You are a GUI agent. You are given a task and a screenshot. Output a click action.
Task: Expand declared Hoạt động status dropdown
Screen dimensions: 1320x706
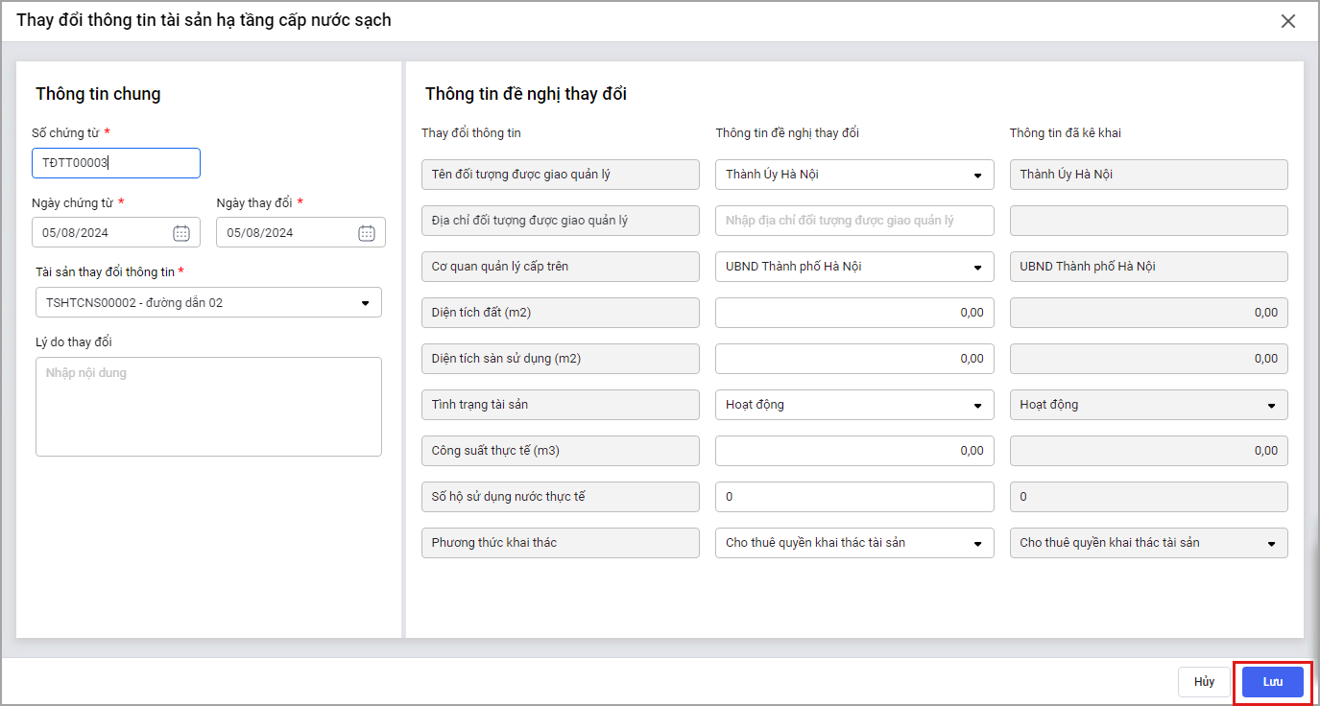pos(1271,406)
